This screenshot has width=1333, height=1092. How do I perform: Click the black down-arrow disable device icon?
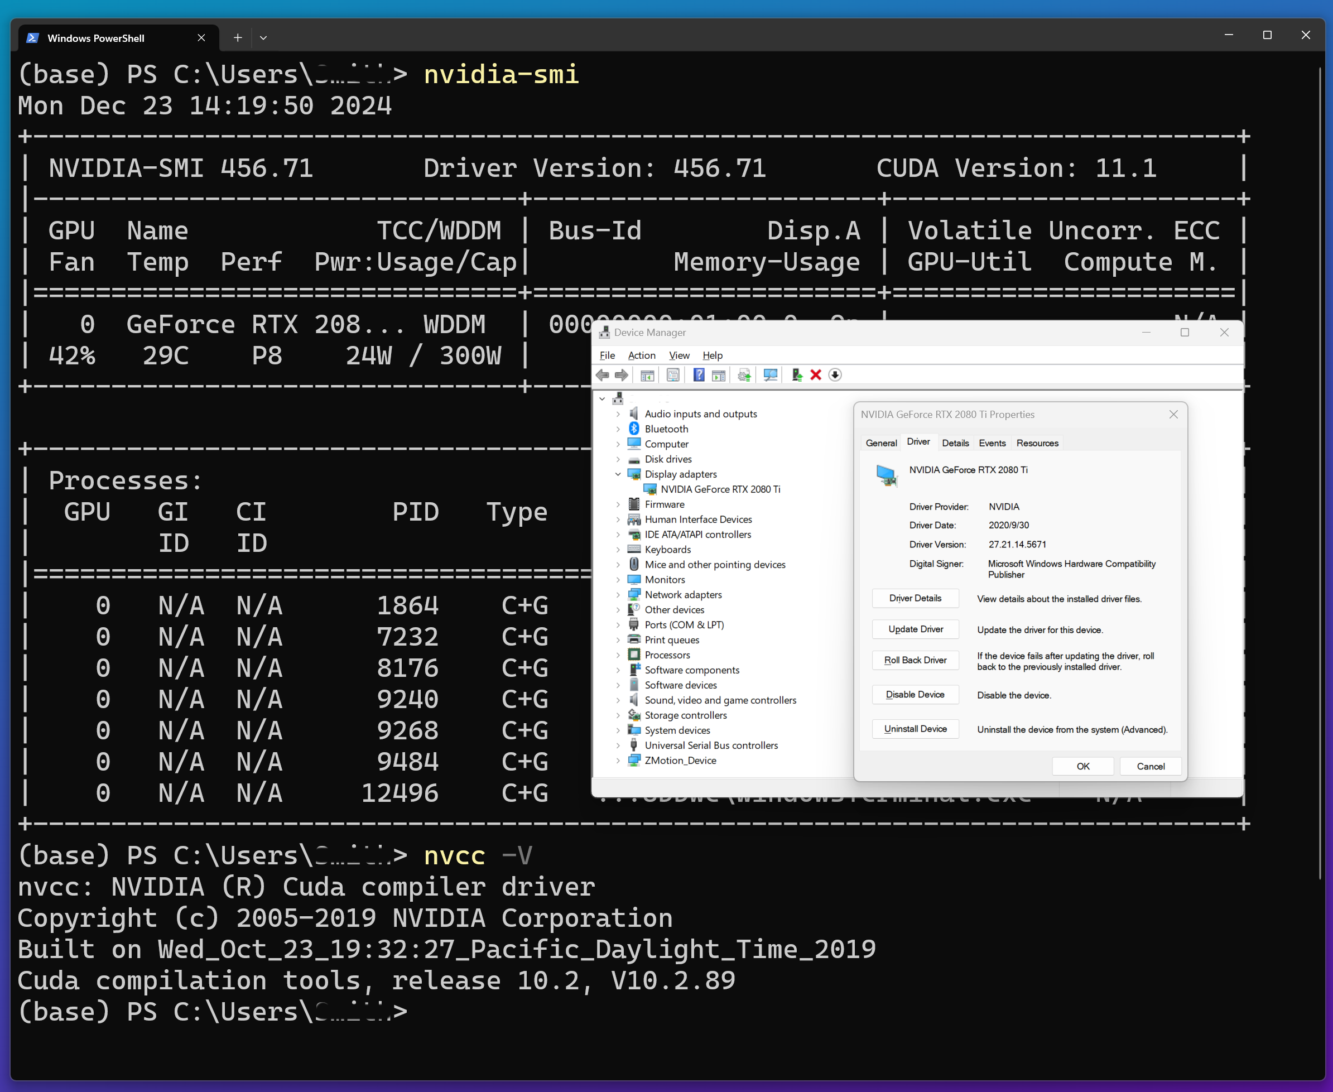tap(835, 375)
